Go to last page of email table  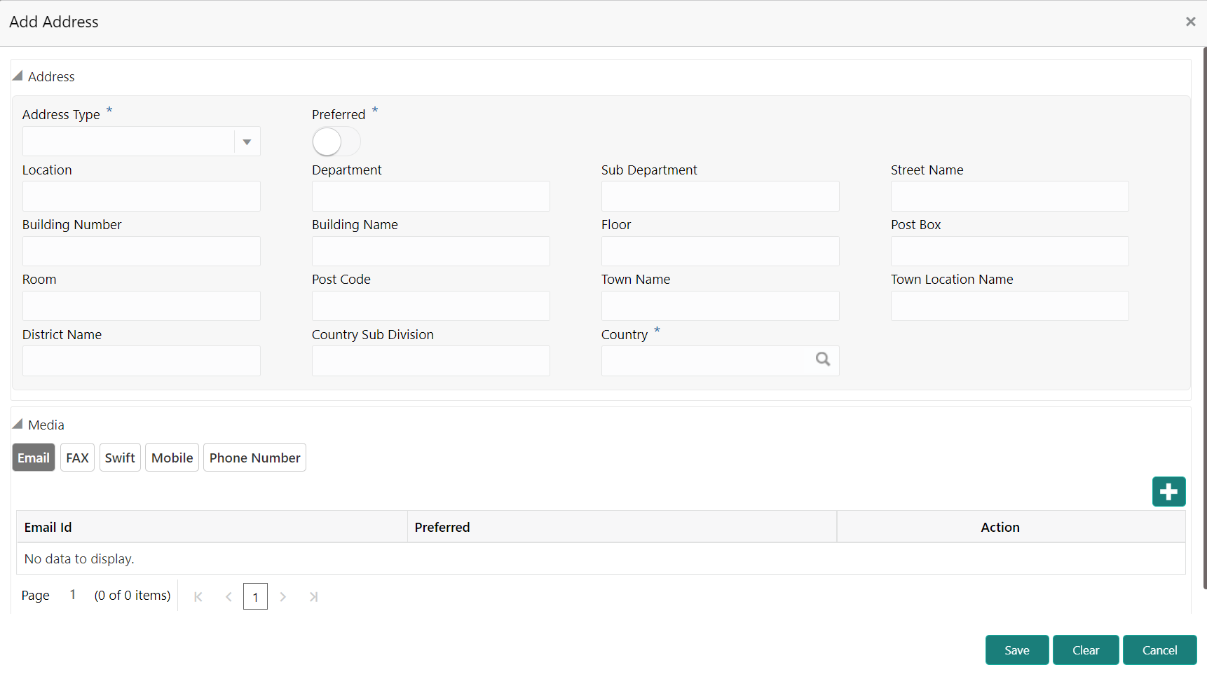tap(313, 597)
